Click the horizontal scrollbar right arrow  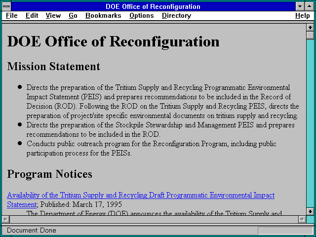click(x=302, y=219)
